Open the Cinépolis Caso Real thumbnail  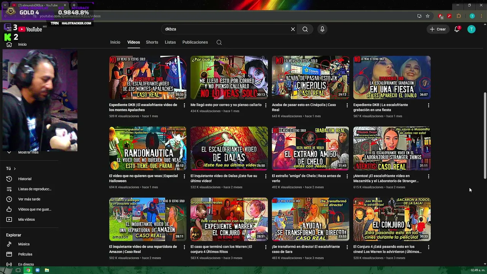click(x=310, y=78)
